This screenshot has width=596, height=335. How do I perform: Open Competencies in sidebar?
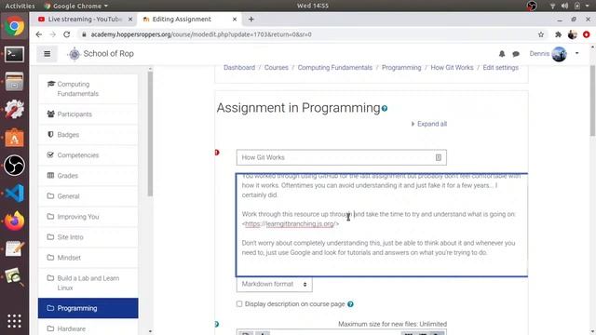point(88,155)
